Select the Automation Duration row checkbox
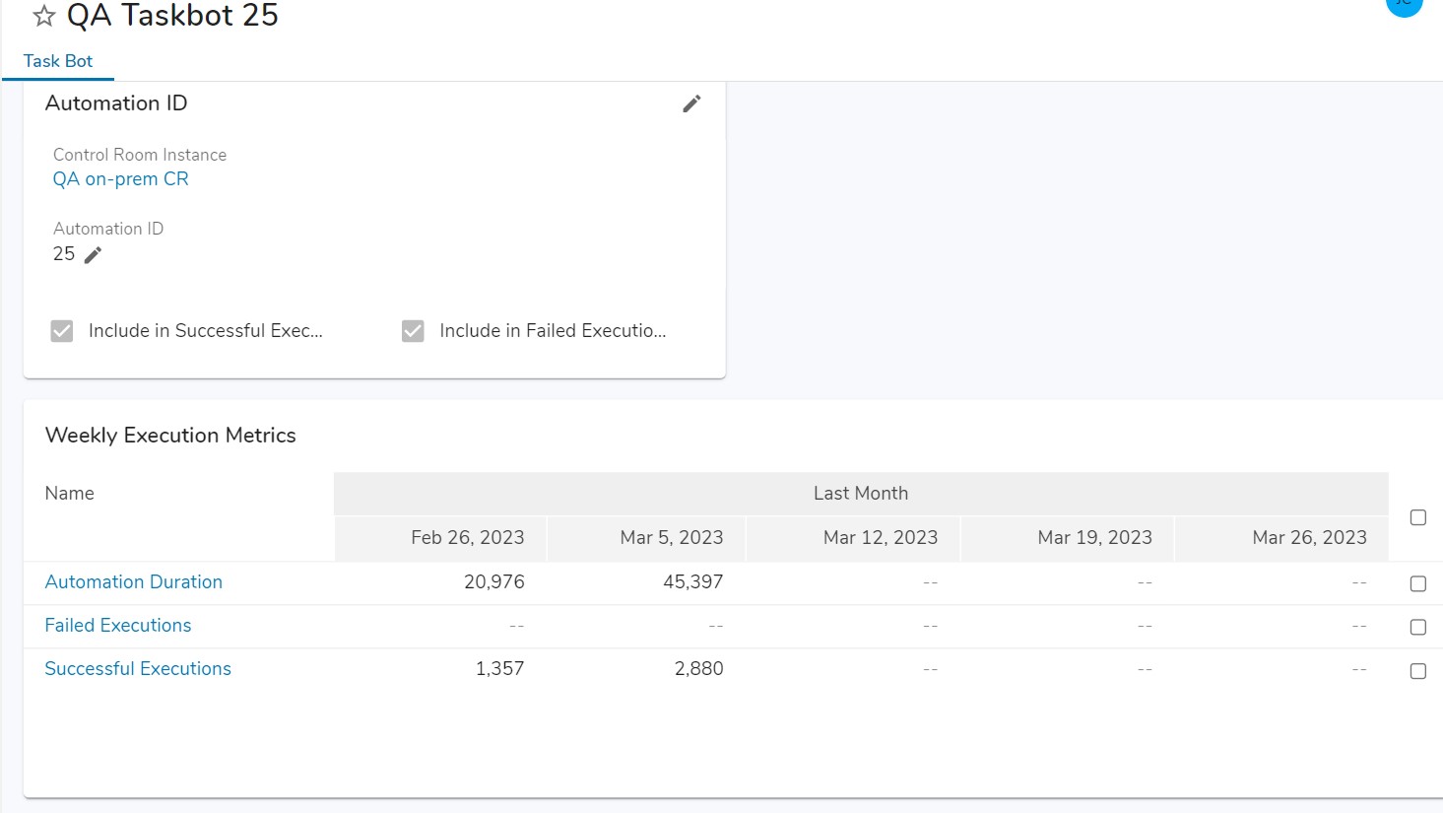 [1418, 583]
